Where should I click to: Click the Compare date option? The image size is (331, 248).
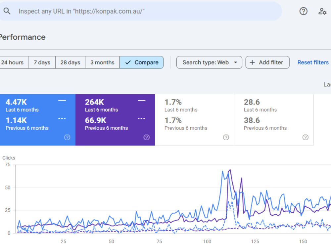[x=141, y=62]
